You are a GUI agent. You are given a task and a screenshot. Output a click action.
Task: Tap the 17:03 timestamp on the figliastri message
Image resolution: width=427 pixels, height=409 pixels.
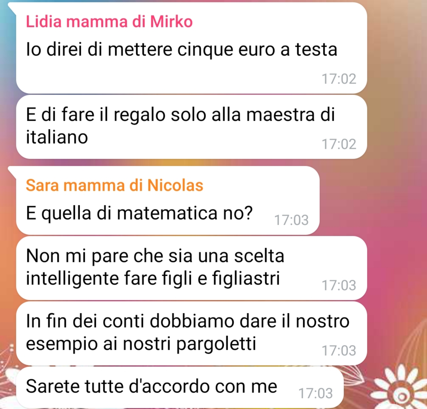tap(339, 286)
